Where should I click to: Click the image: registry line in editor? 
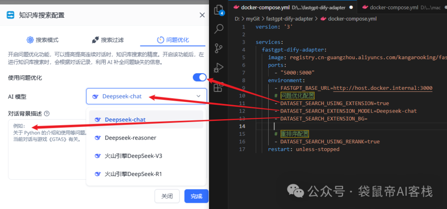pyautogui.click(x=358, y=57)
